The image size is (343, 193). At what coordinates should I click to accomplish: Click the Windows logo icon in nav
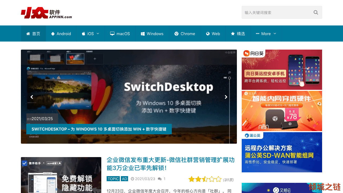(143, 34)
